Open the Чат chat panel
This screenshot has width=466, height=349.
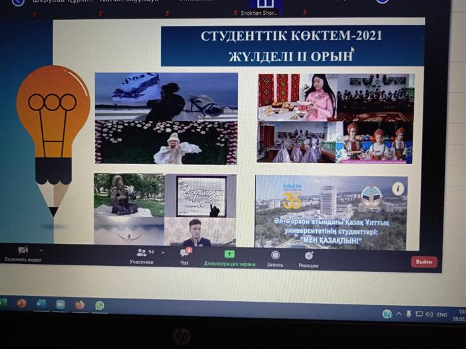(184, 257)
